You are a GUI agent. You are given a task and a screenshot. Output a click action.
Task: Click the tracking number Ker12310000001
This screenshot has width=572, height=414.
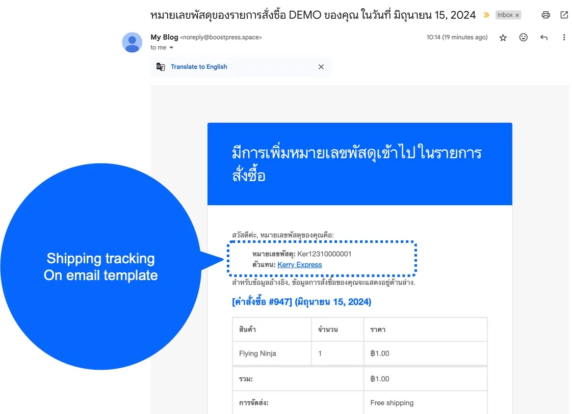click(324, 254)
